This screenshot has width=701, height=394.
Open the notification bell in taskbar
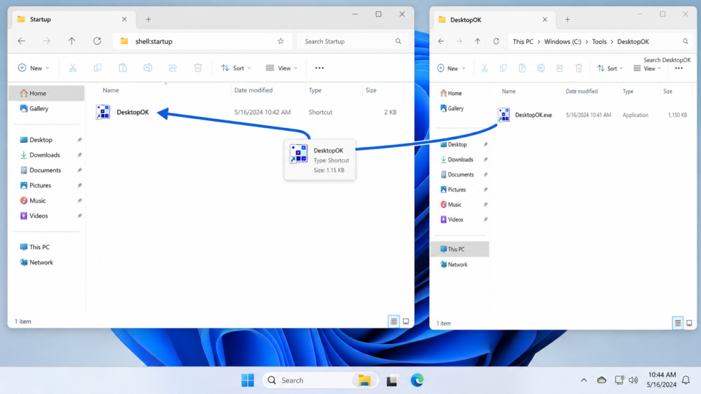(x=686, y=380)
